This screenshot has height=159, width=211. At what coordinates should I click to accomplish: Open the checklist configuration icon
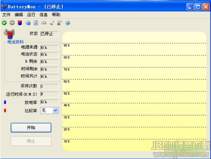pos(36,23)
